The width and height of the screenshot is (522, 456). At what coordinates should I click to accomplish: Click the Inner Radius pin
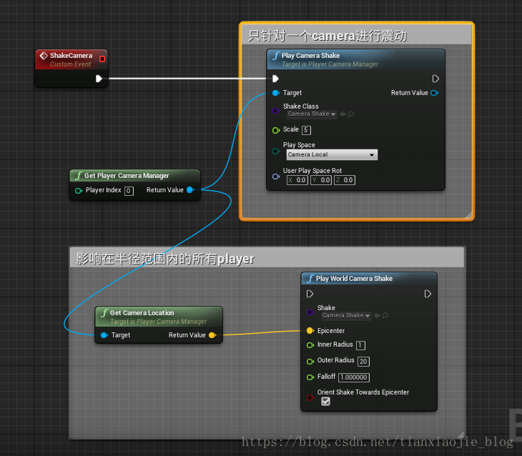coord(310,345)
